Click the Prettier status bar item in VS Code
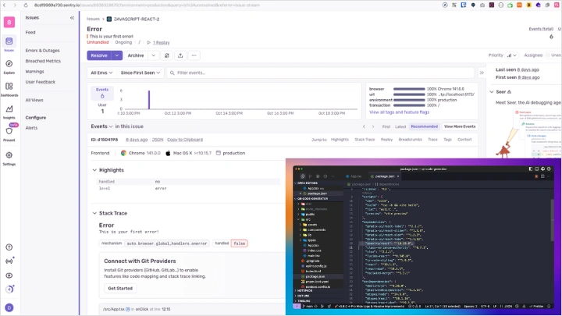The width and height of the screenshot is (562, 316). click(536, 307)
